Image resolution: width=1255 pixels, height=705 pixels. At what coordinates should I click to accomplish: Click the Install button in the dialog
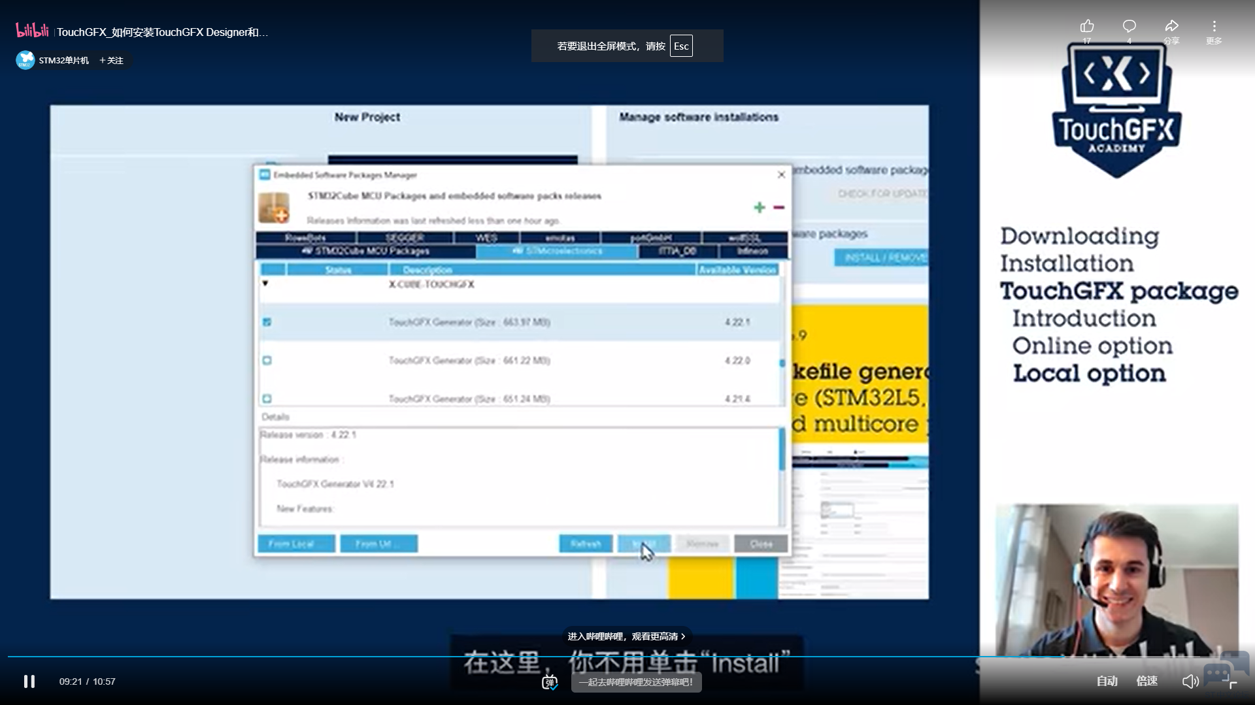point(644,544)
